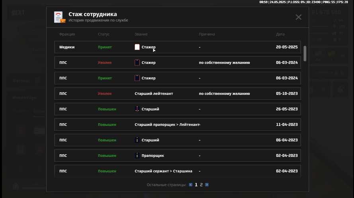Select the Старший прапорщик > Лейтенант promotion row
Viewport: 354px width, 198px height.
click(x=178, y=125)
